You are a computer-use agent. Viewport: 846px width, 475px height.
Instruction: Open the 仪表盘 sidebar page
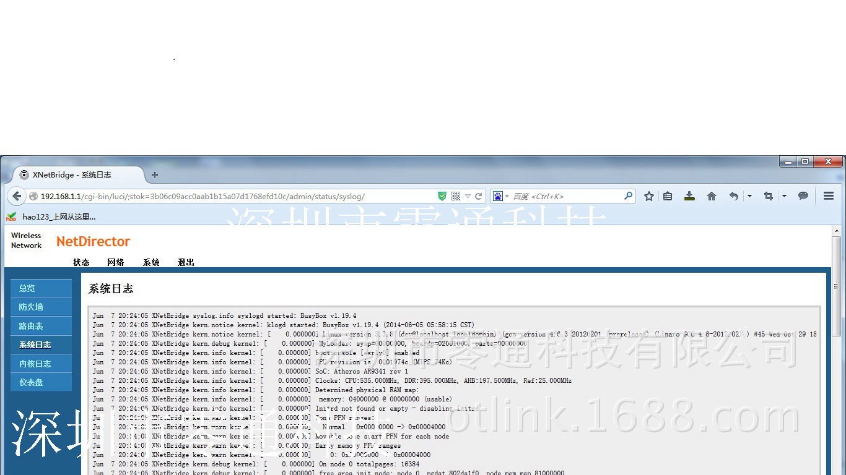[41, 382]
